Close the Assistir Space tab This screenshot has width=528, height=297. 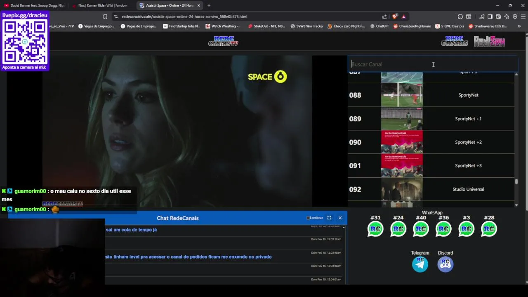click(x=198, y=5)
